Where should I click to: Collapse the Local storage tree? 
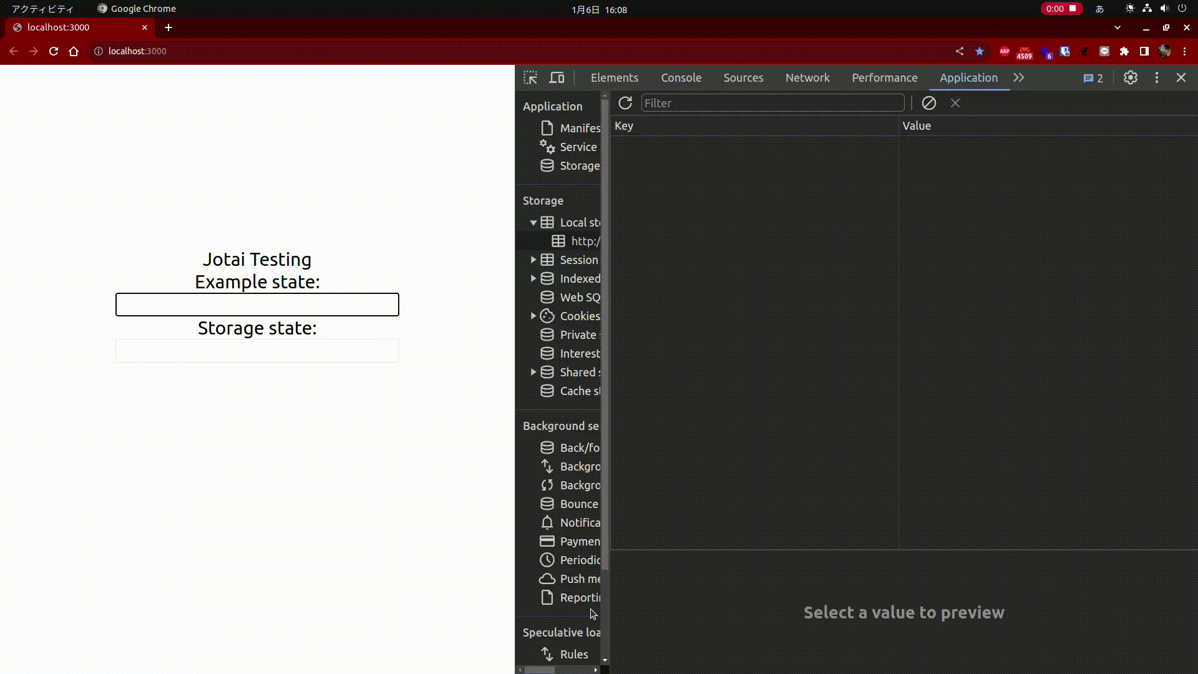tap(533, 223)
